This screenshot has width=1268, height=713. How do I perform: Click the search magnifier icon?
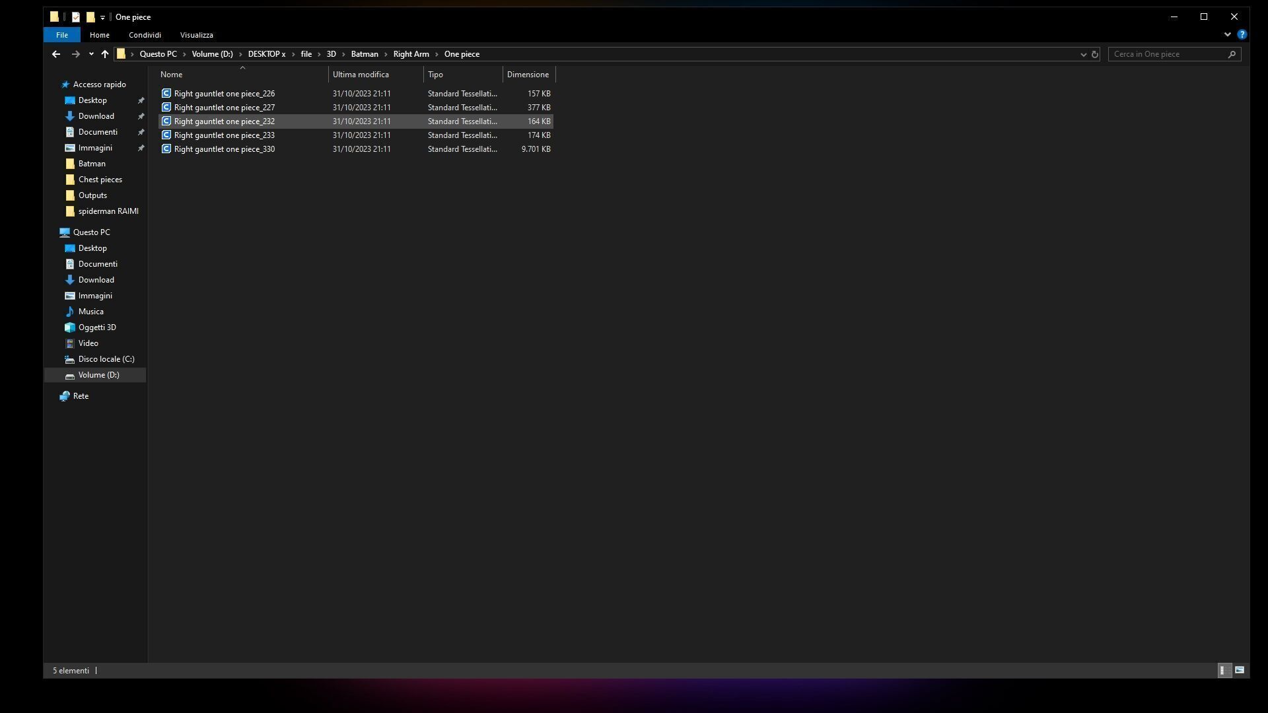click(x=1232, y=54)
